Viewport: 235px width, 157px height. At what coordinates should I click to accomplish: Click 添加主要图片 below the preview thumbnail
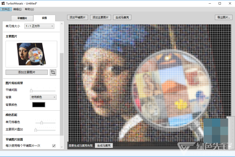point(27,72)
